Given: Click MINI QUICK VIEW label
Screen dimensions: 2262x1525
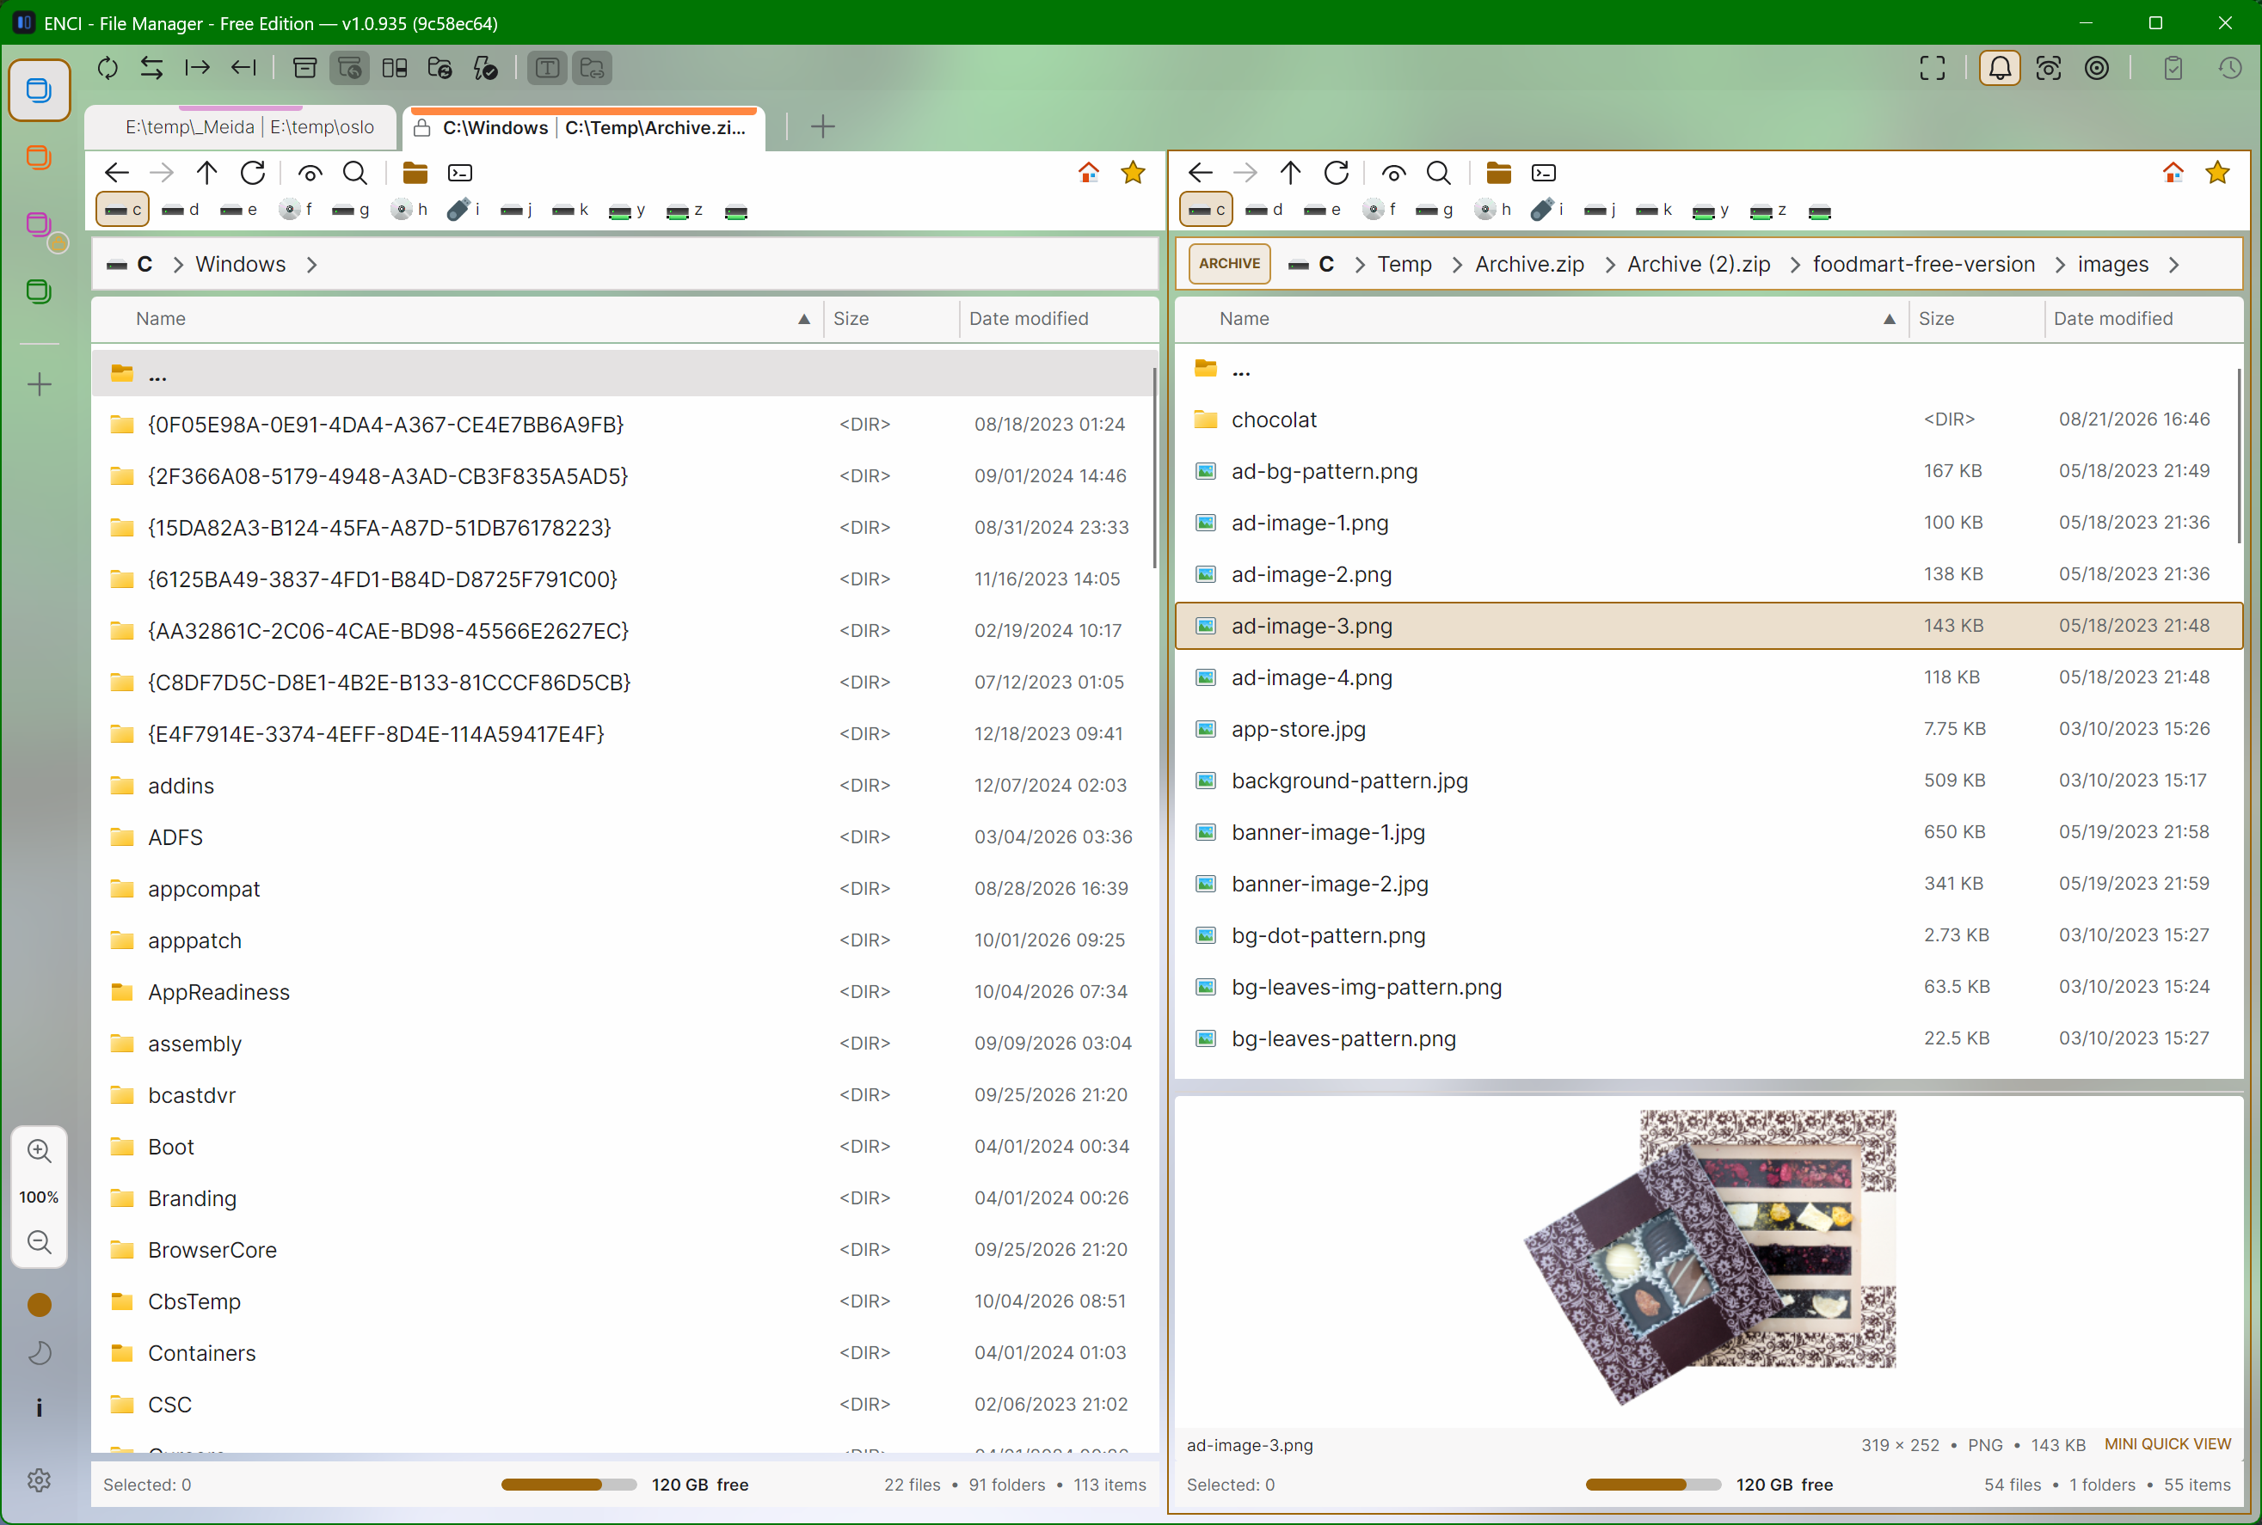Looking at the screenshot, I should click(2167, 1444).
